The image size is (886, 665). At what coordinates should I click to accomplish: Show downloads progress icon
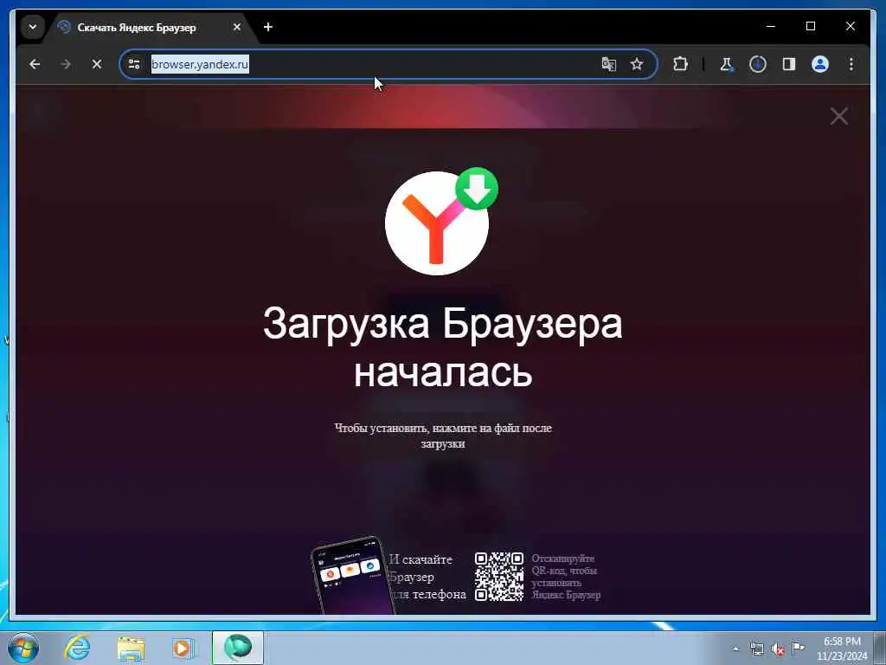click(758, 64)
